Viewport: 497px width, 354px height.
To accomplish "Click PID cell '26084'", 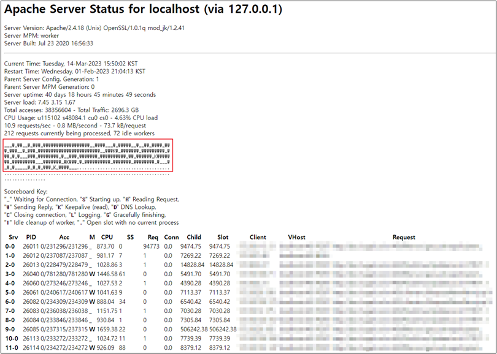I will tap(31, 320).
